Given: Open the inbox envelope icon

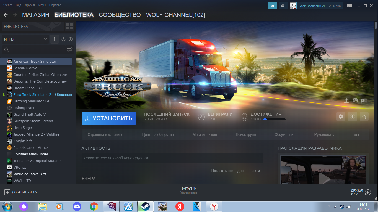Looking at the screenshot, I should (x=283, y=6).
